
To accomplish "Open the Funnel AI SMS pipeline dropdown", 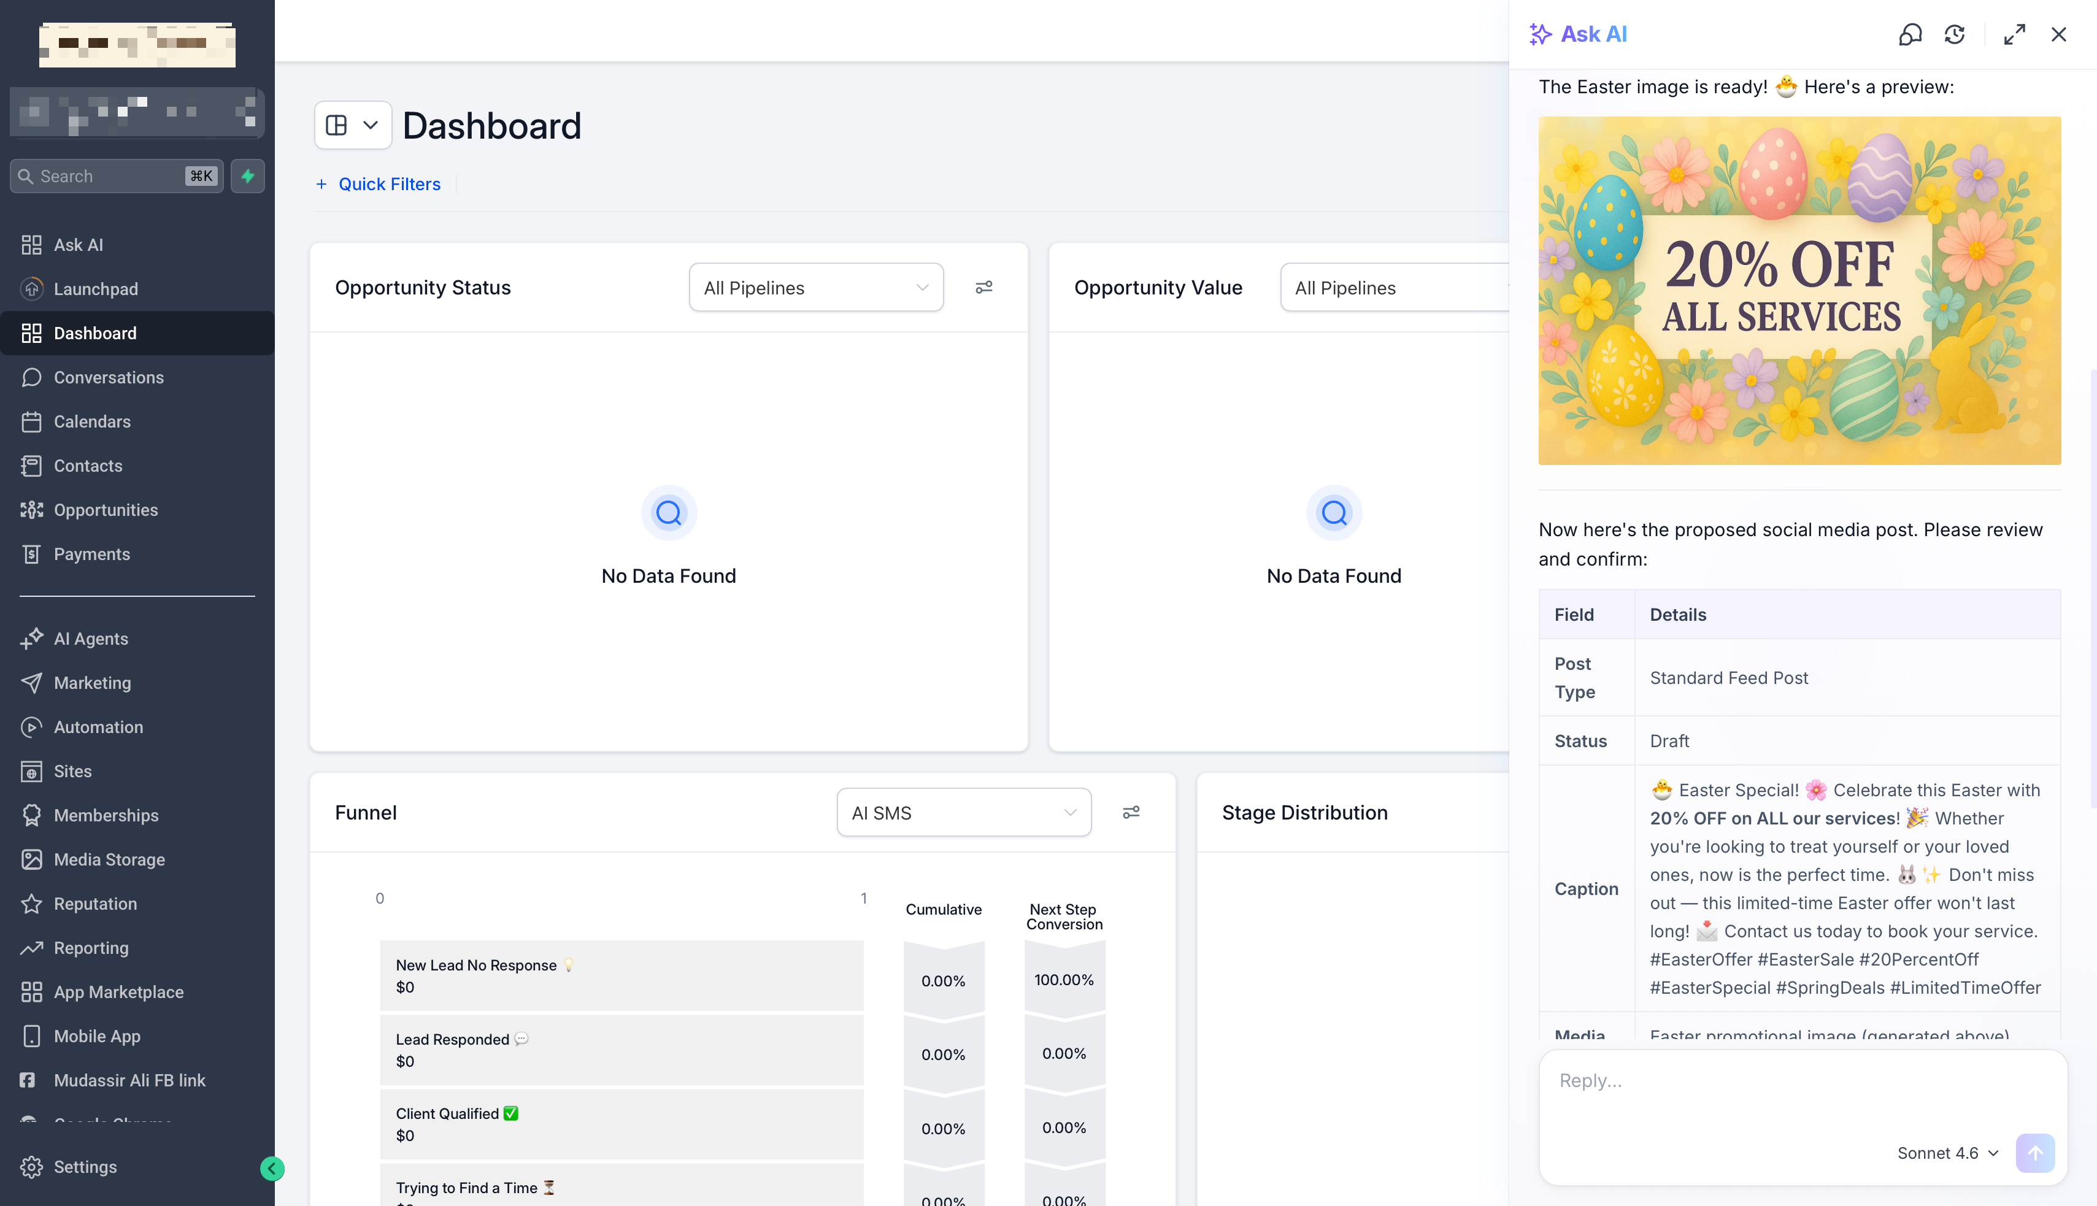I will coord(964,813).
